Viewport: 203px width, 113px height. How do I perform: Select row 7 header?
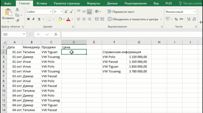pos(4,76)
